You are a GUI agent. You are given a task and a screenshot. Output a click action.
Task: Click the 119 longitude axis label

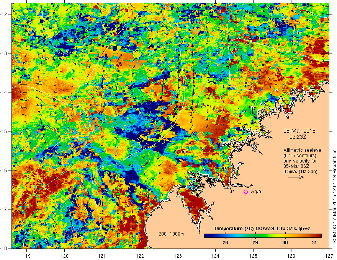pos(27,256)
